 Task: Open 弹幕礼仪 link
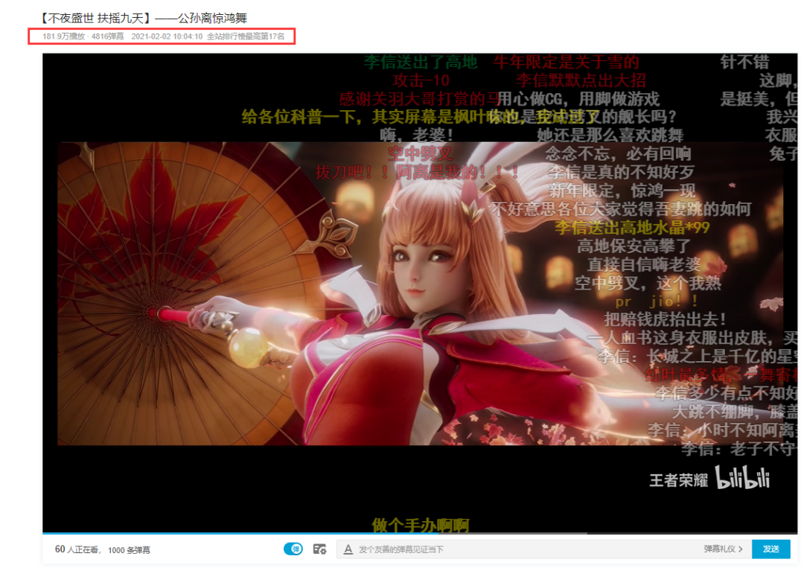(723, 549)
